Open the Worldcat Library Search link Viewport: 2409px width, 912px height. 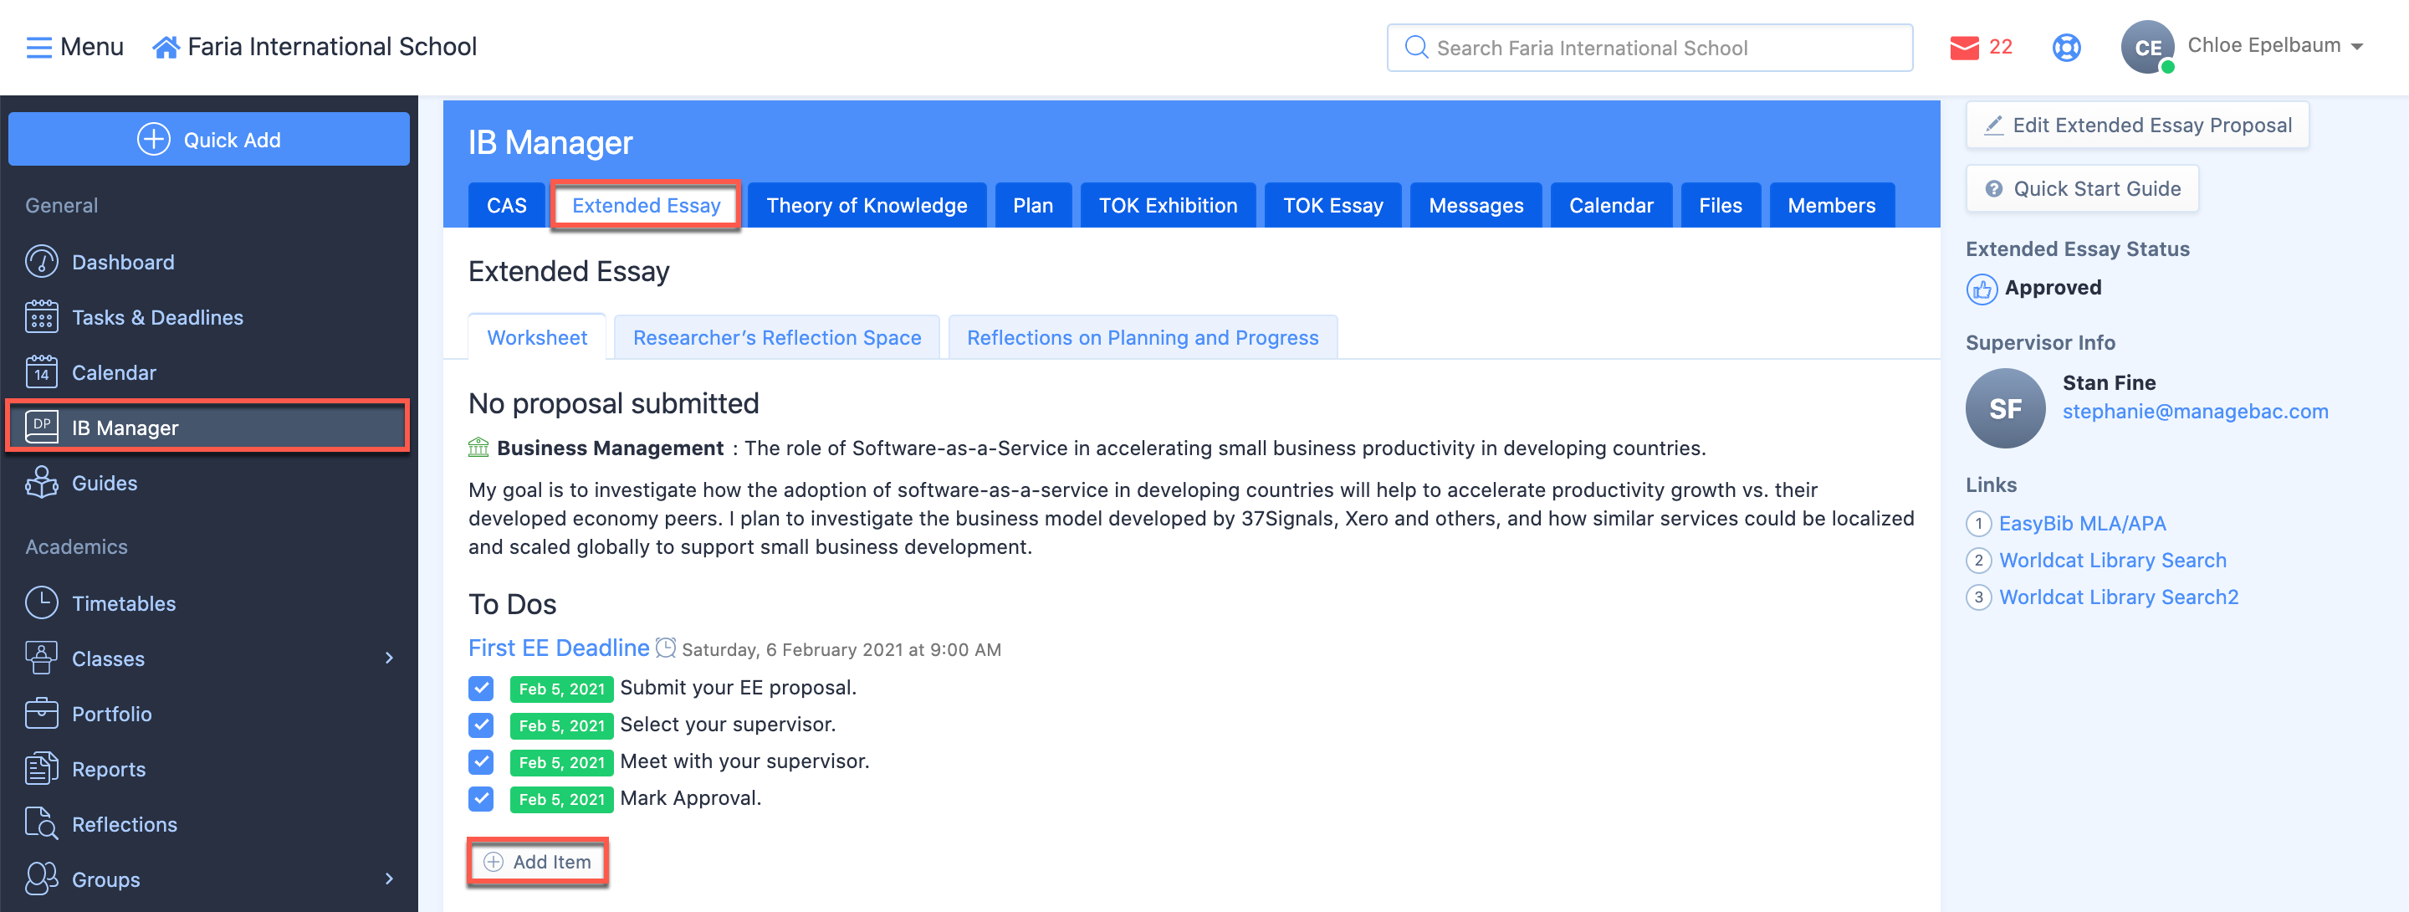pyautogui.click(x=2111, y=561)
